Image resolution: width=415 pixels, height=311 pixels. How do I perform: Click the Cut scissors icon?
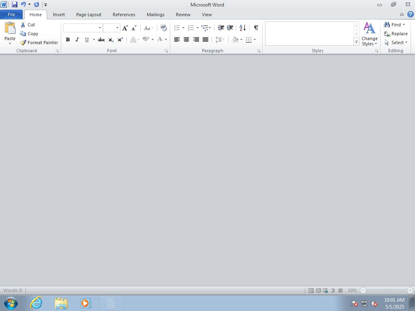23,25
